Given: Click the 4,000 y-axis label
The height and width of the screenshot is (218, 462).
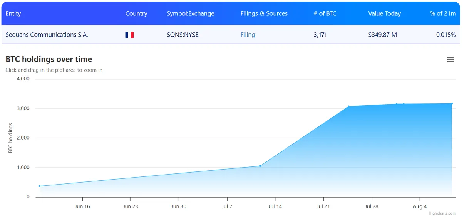Looking at the screenshot, I should pyautogui.click(x=23, y=79).
